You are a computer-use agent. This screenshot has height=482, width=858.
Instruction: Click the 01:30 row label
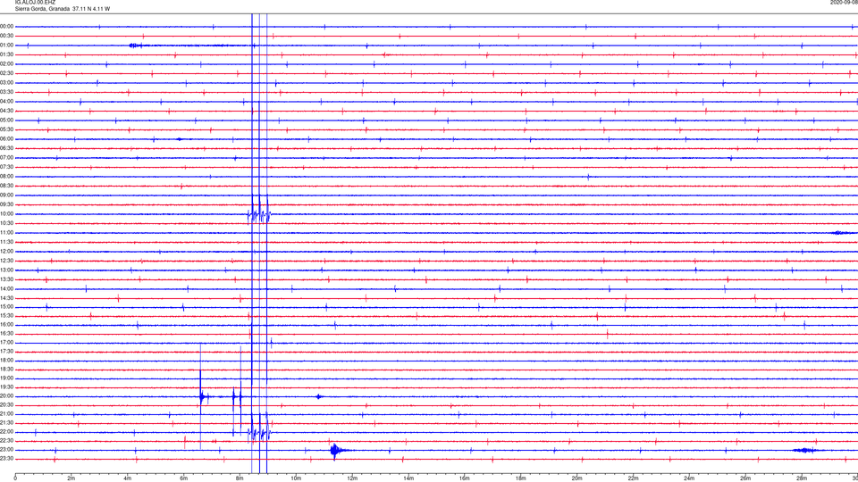(7, 54)
